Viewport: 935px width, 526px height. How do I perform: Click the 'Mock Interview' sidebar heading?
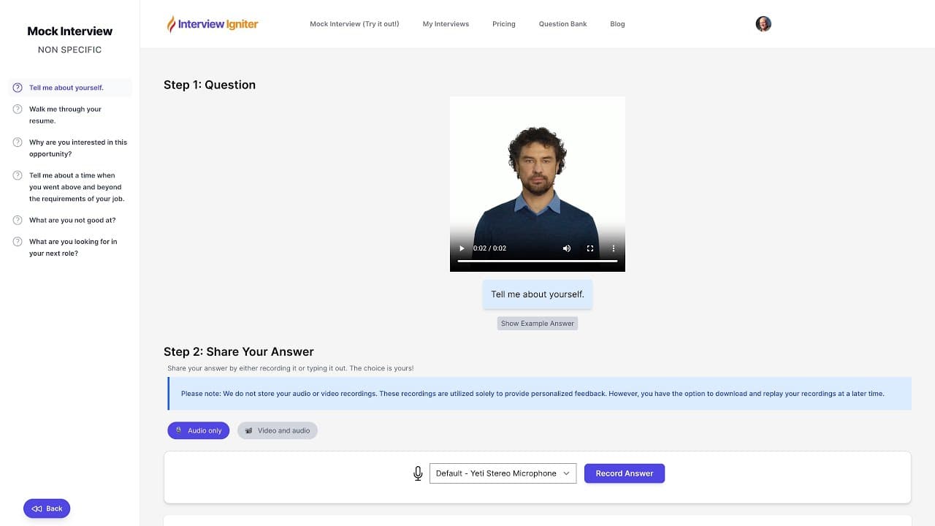[x=70, y=31]
